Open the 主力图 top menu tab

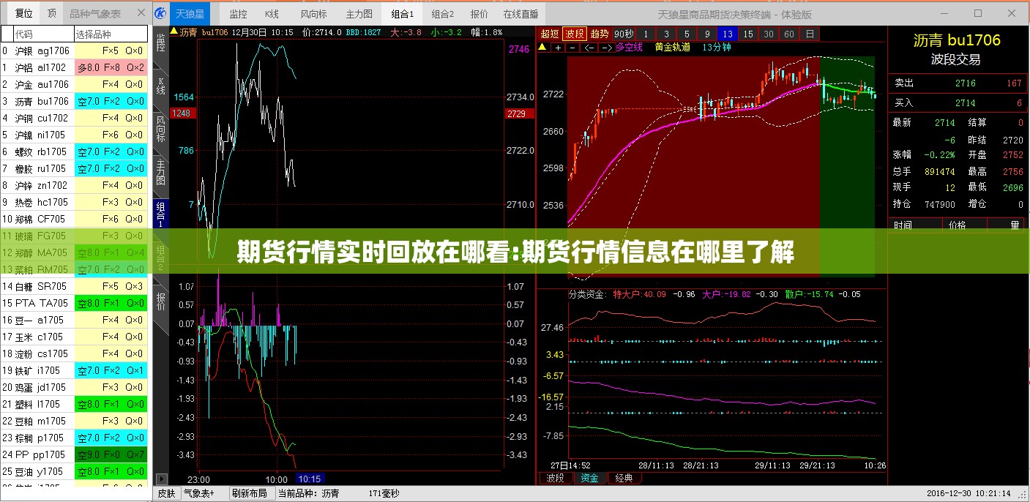pos(359,14)
